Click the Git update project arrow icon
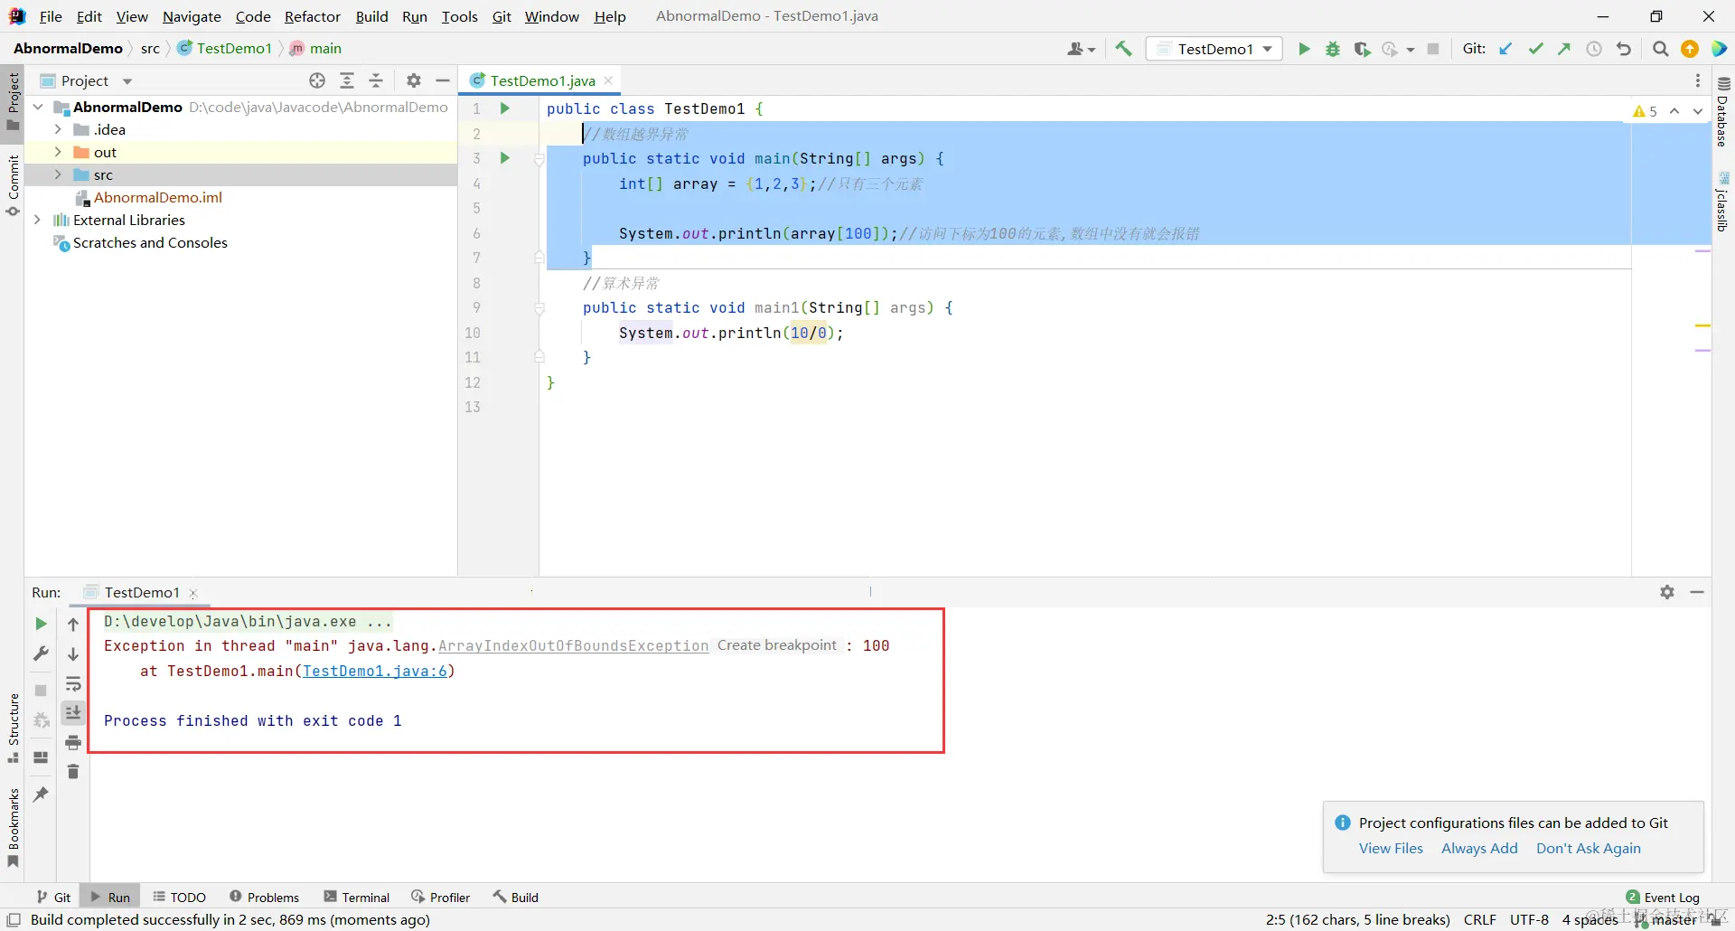The height and width of the screenshot is (931, 1735). 1505,49
